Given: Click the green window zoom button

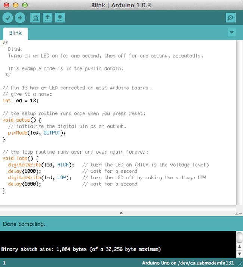Looking at the screenshot, I should pos(25,5).
